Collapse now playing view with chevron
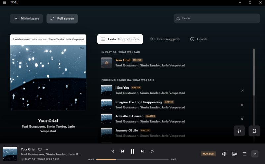 pos(255,154)
